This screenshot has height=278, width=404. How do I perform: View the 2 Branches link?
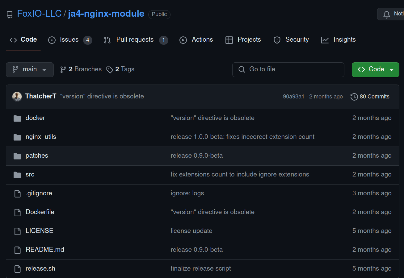point(81,69)
